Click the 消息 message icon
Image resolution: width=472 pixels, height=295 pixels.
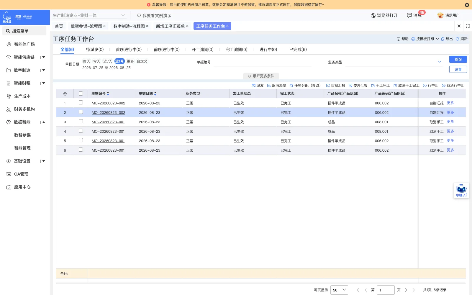[x=409, y=15]
